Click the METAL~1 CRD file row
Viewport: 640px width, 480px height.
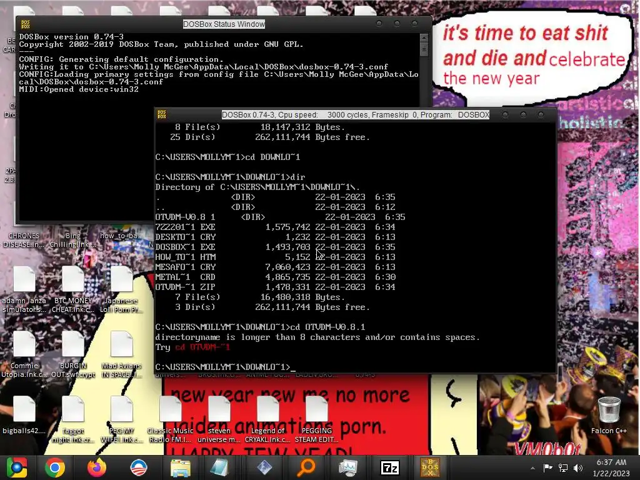tap(275, 277)
